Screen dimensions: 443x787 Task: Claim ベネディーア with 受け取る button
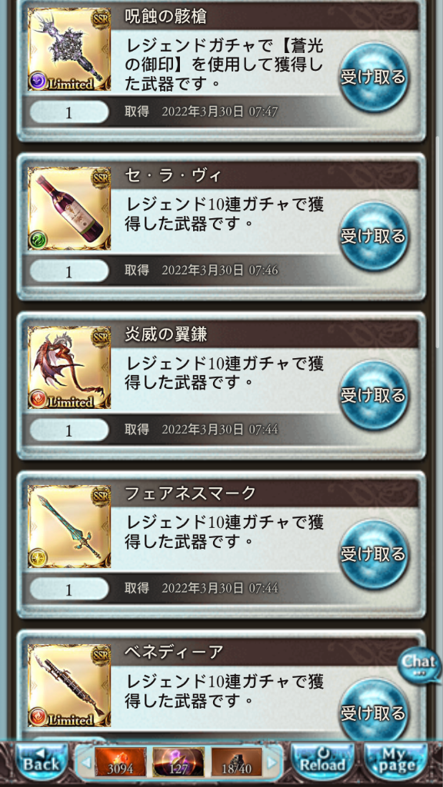coord(373,712)
